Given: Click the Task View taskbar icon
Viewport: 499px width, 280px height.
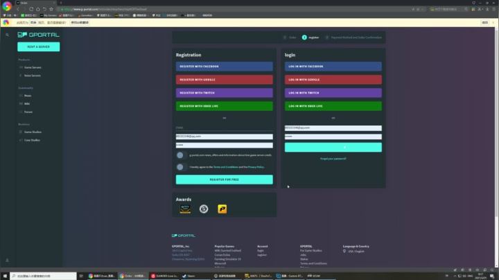Looking at the screenshot, I should point(81,276).
